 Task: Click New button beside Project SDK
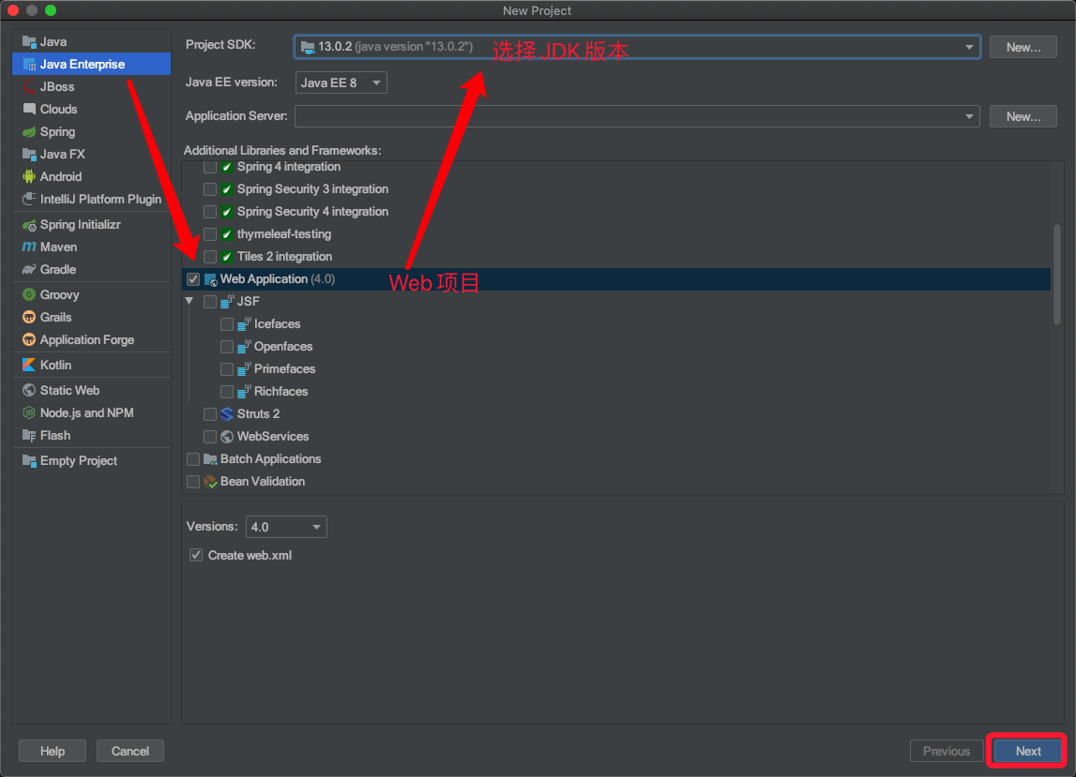(1023, 47)
